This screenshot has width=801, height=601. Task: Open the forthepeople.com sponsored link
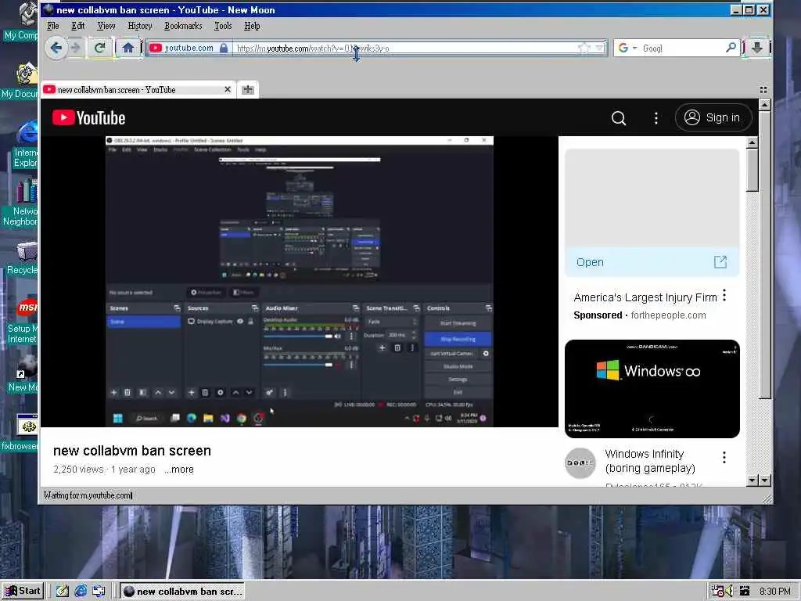point(668,315)
